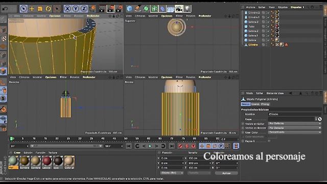This screenshot has width=327, height=184.
Task: Open Archivo menu in Object Manager
Action: 250,7
